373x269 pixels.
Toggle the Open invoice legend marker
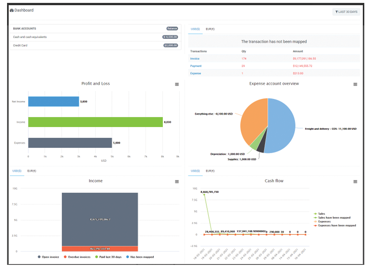(x=40, y=257)
